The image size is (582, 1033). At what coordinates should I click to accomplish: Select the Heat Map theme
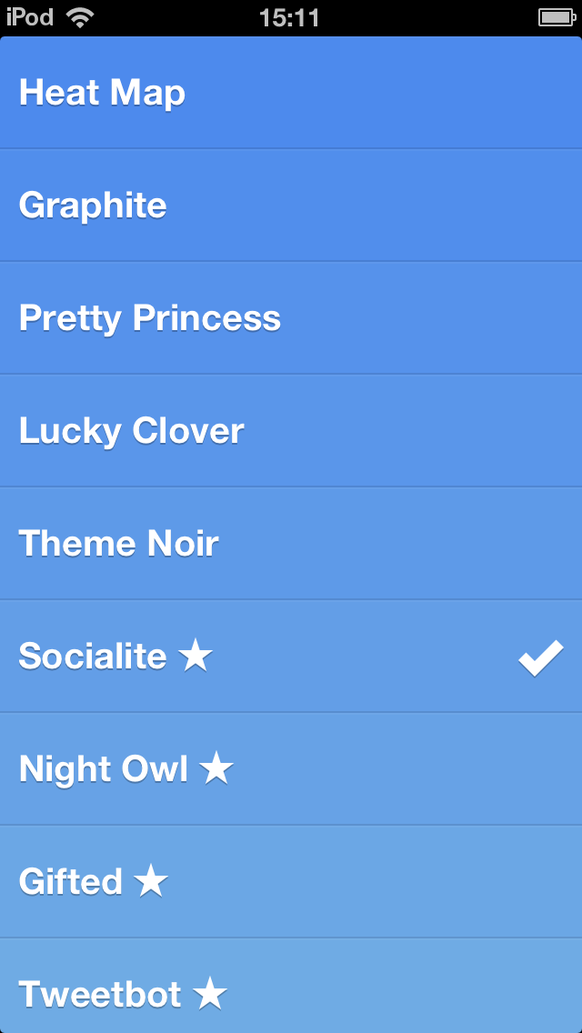coord(102,93)
